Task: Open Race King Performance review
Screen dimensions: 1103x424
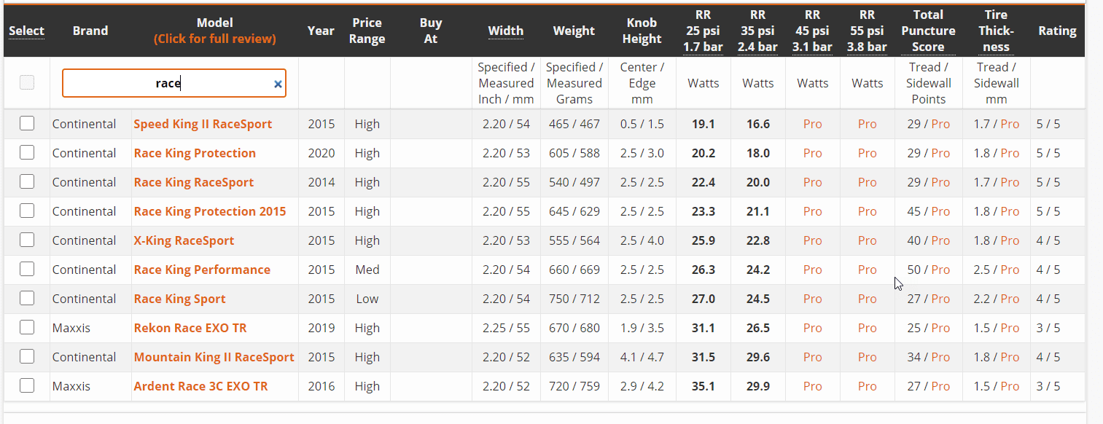Action: point(202,270)
